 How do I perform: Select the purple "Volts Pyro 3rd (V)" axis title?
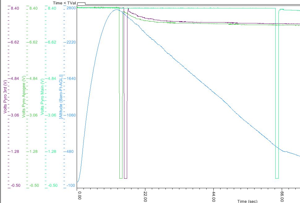(x=5, y=96)
